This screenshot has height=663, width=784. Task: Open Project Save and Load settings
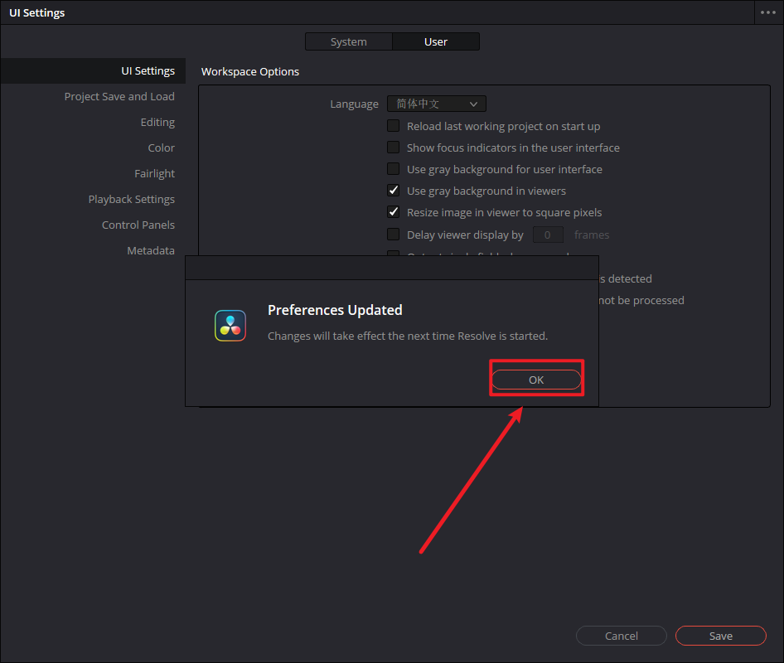(119, 96)
